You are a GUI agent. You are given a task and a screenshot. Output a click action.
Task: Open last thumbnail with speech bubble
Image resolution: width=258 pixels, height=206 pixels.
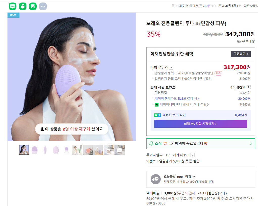point(120,150)
